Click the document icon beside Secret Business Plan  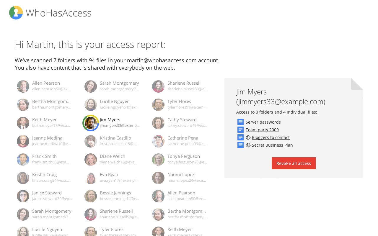(240, 145)
